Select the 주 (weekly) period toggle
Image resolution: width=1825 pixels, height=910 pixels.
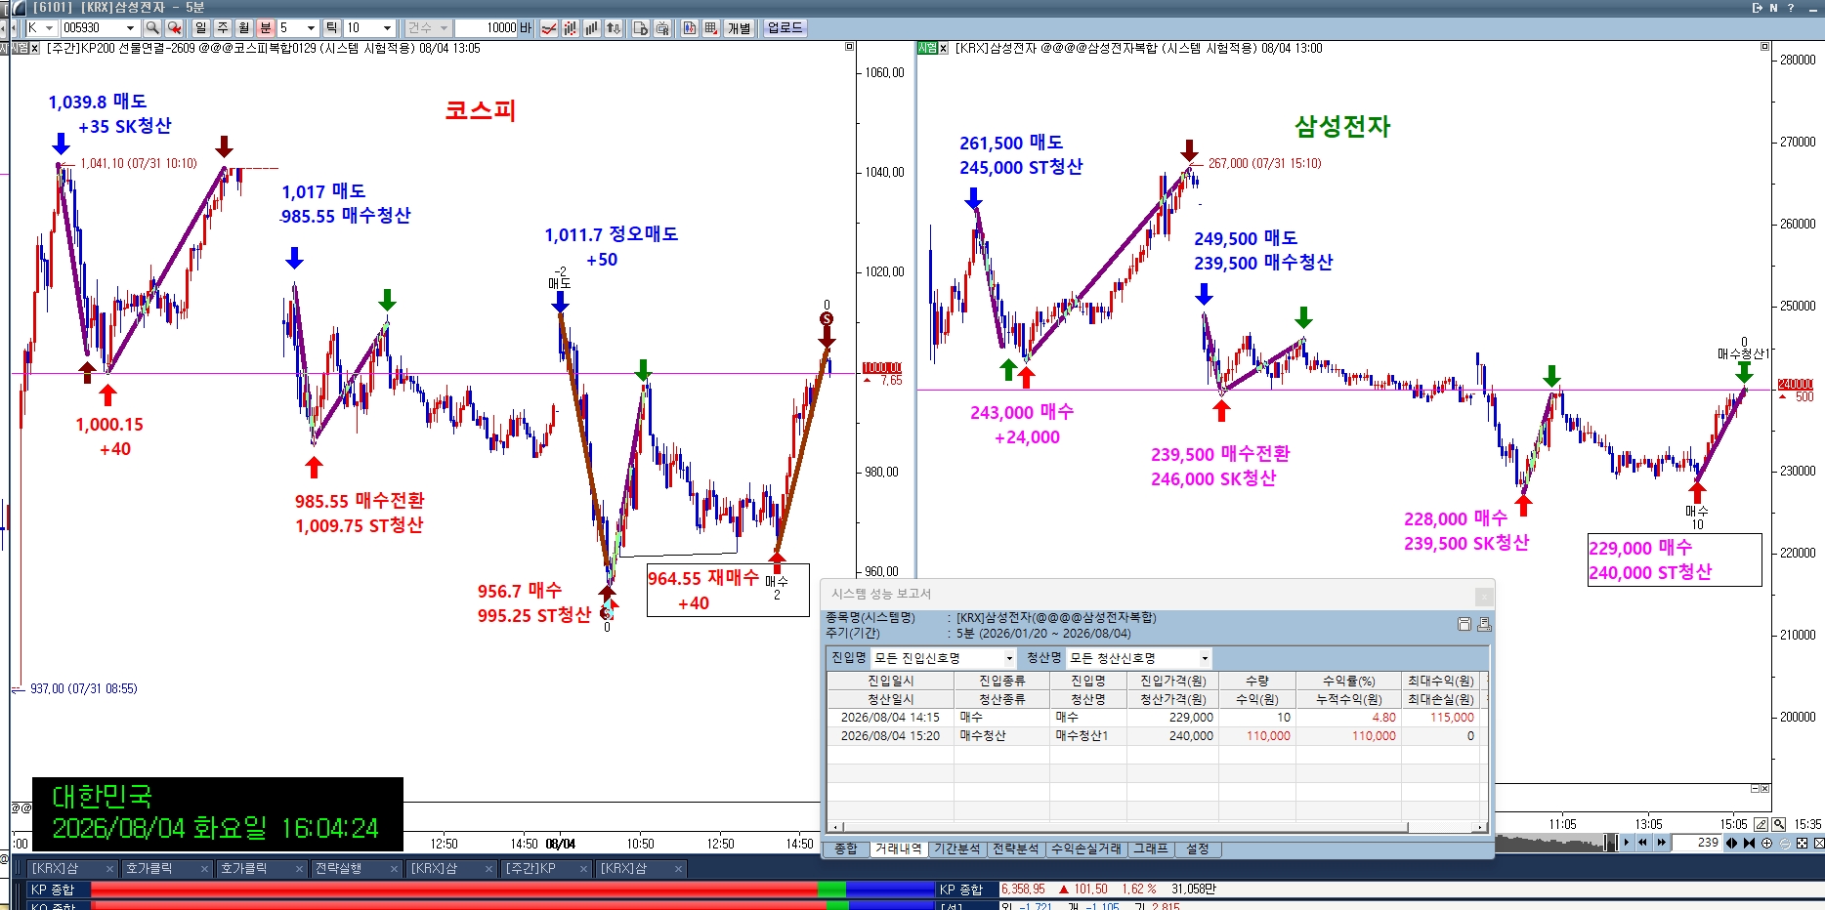[x=223, y=28]
